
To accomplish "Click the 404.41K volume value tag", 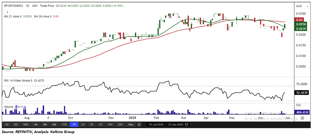I will [302, 112].
